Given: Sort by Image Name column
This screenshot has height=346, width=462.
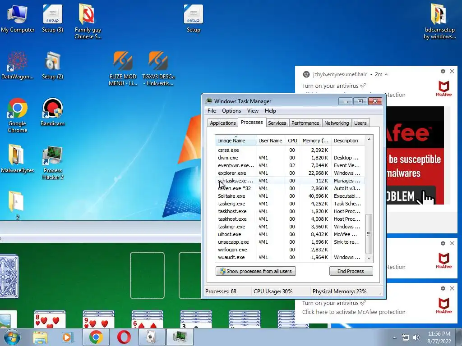Looking at the screenshot, I should pyautogui.click(x=236, y=141).
